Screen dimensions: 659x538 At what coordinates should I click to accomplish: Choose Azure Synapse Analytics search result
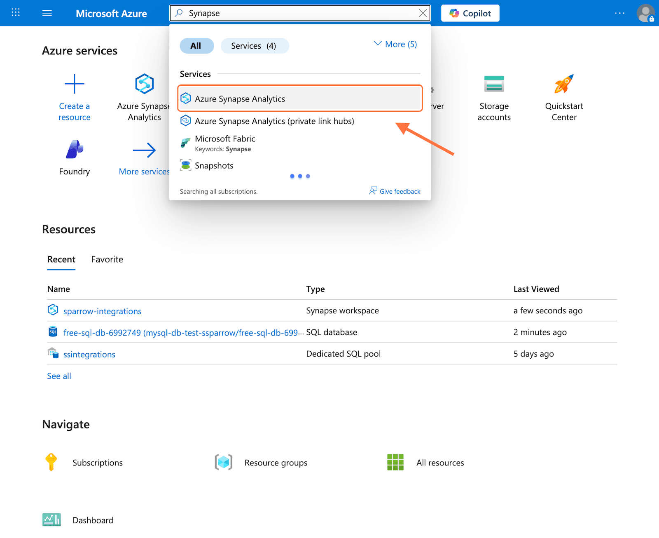click(240, 99)
